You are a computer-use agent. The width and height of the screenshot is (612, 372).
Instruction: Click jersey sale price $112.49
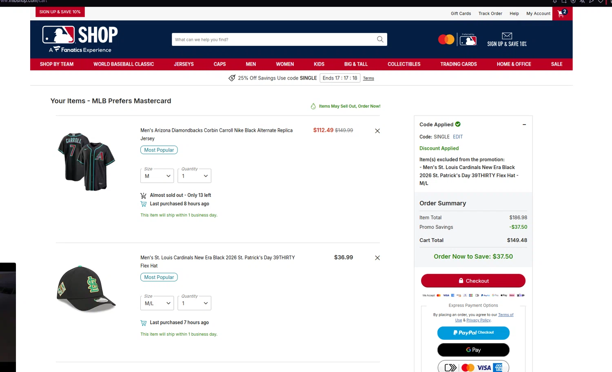pos(323,130)
